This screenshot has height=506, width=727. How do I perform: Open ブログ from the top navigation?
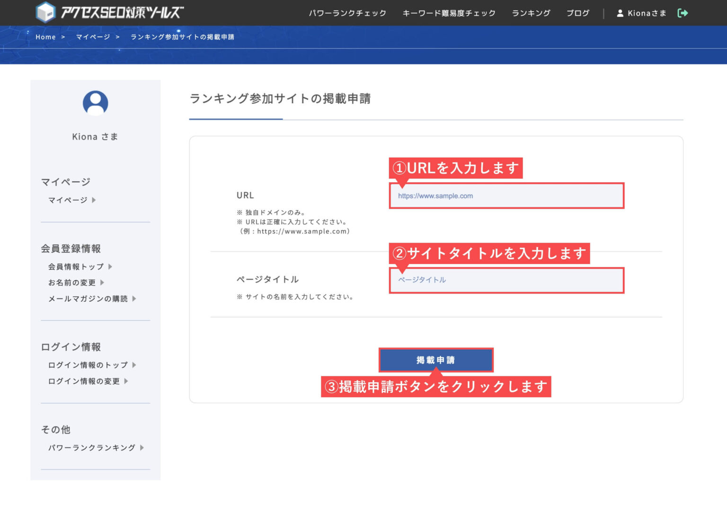(x=577, y=13)
